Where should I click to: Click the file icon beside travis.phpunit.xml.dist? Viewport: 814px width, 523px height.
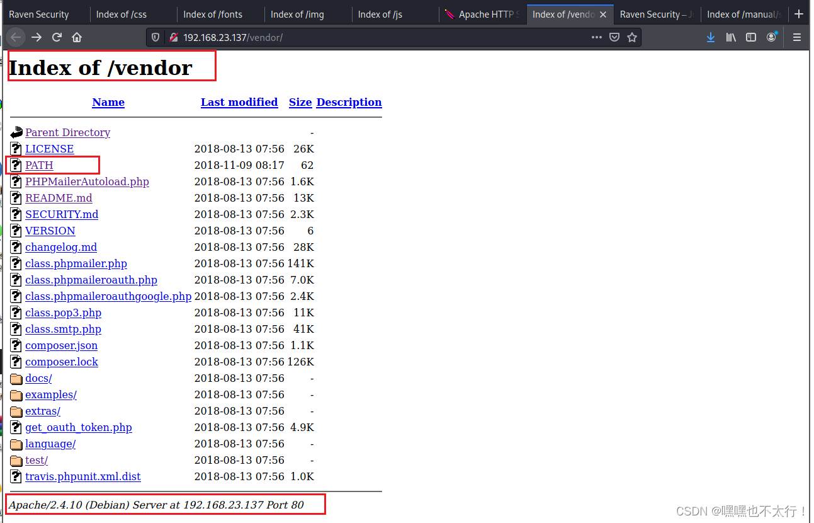[x=16, y=477]
